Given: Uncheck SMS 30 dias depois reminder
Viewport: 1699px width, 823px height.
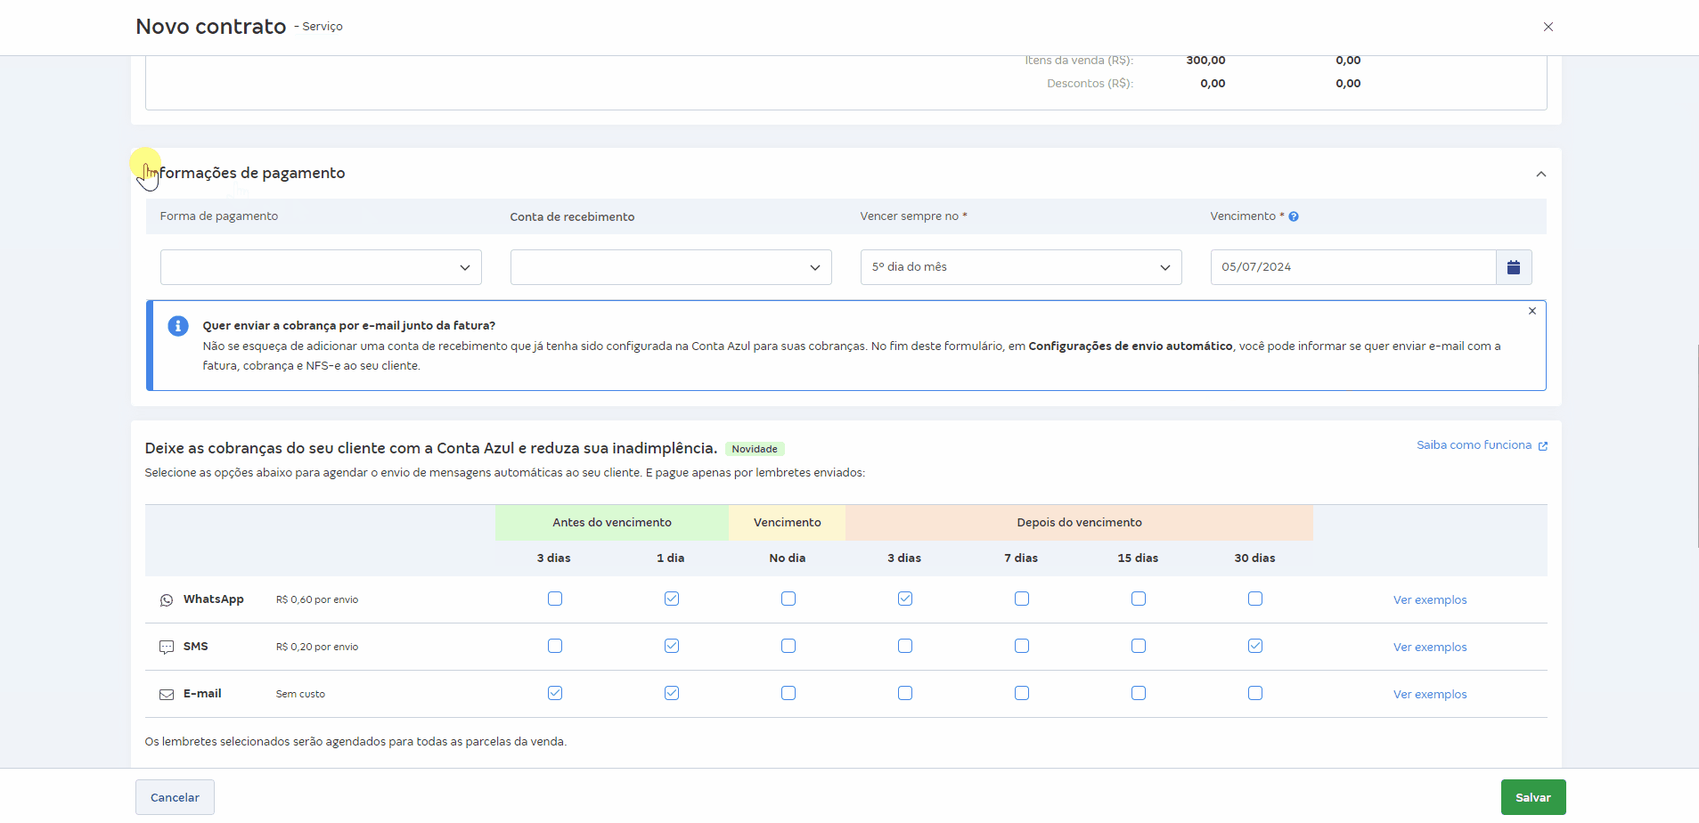Looking at the screenshot, I should (x=1255, y=646).
